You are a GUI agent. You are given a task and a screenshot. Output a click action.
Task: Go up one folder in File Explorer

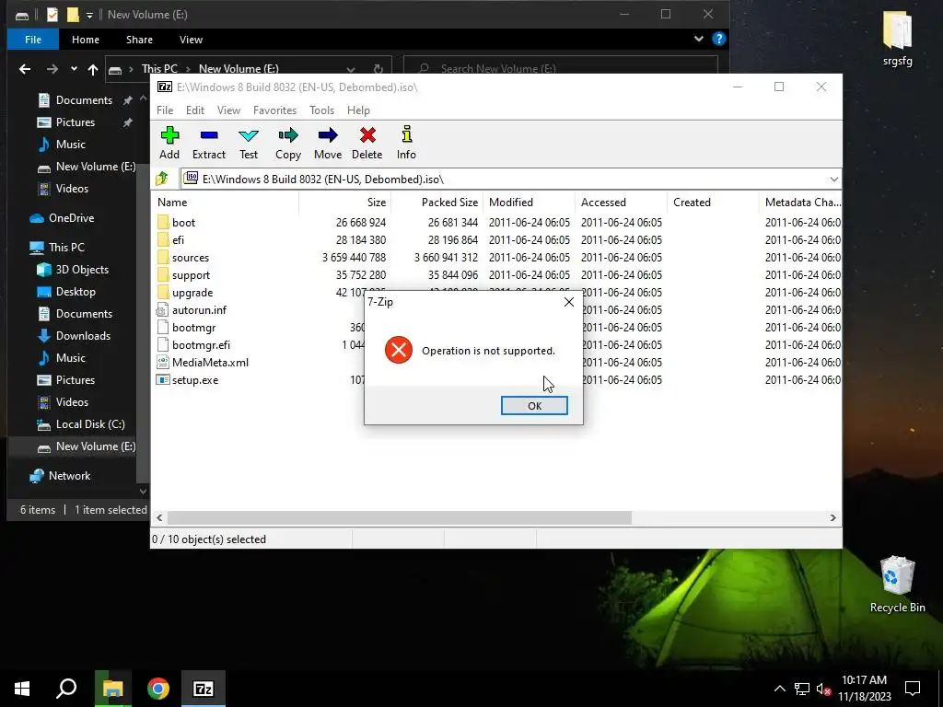93,69
